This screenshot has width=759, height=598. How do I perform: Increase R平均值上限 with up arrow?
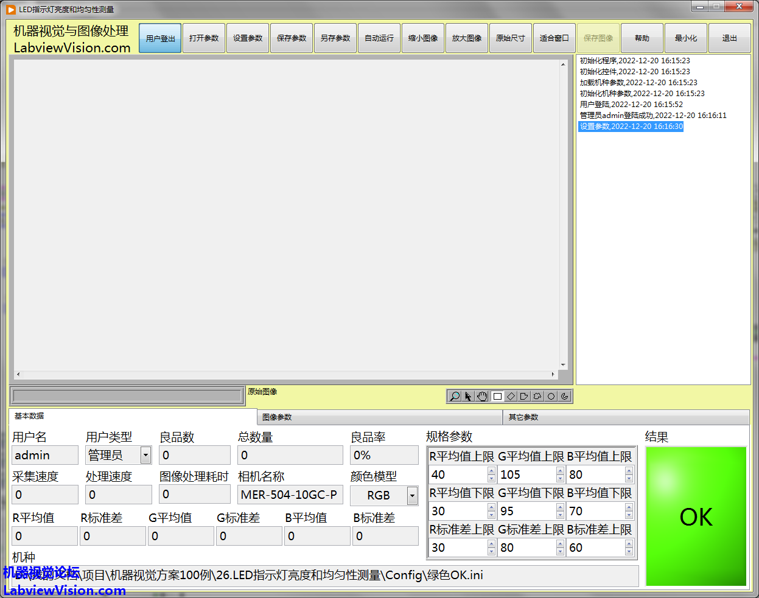tap(491, 471)
